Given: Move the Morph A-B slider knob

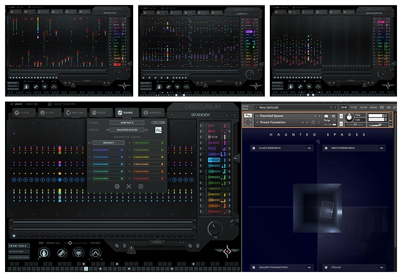Looking at the screenshot, I should 131,250.
